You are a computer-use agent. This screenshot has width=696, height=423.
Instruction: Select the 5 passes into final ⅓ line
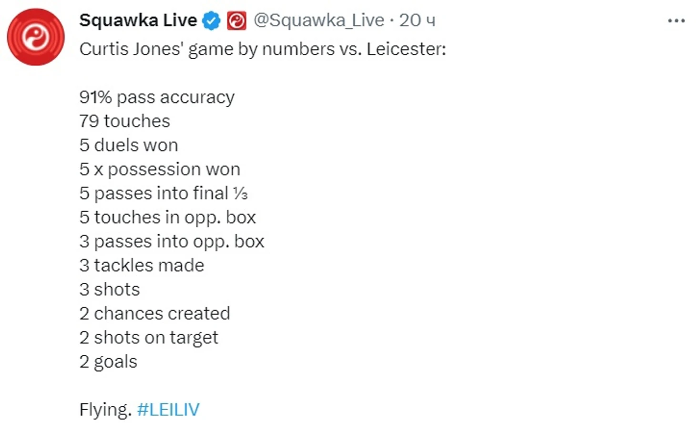(164, 193)
